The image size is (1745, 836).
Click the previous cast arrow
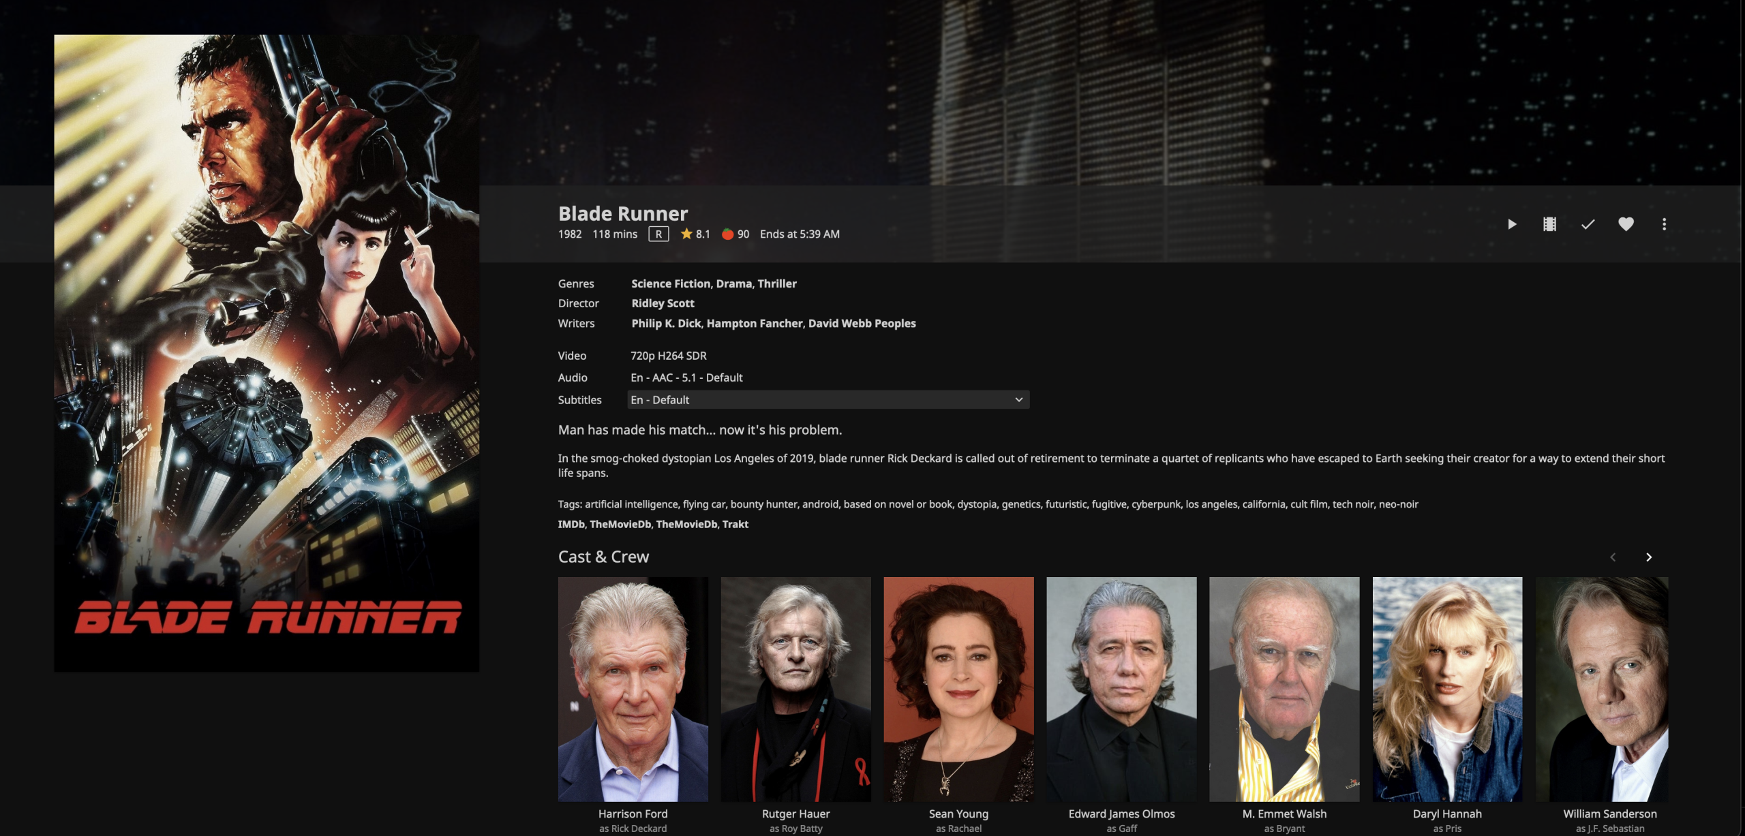pos(1613,557)
